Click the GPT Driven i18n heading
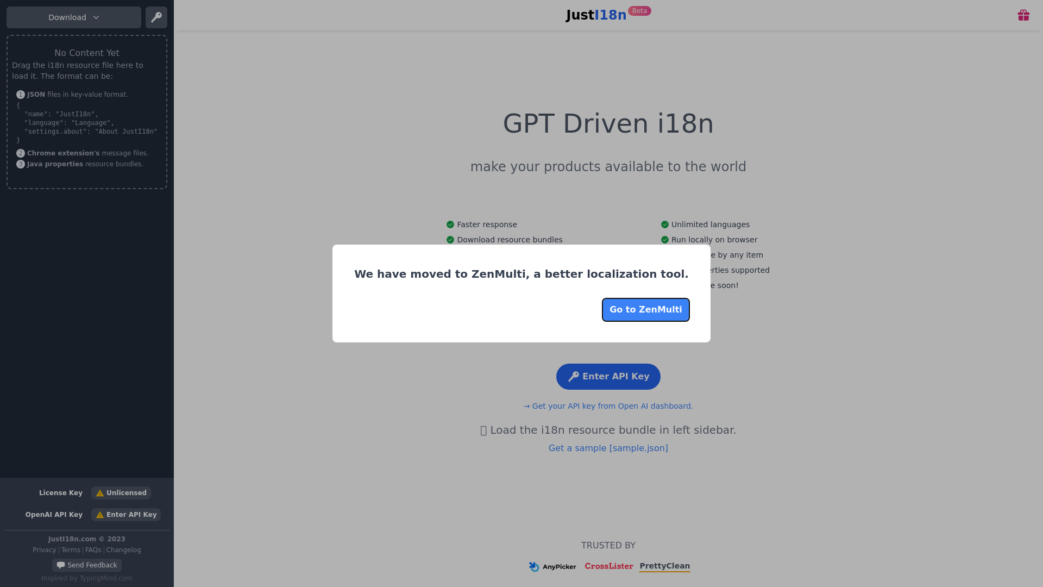The image size is (1043, 587). pyautogui.click(x=608, y=123)
